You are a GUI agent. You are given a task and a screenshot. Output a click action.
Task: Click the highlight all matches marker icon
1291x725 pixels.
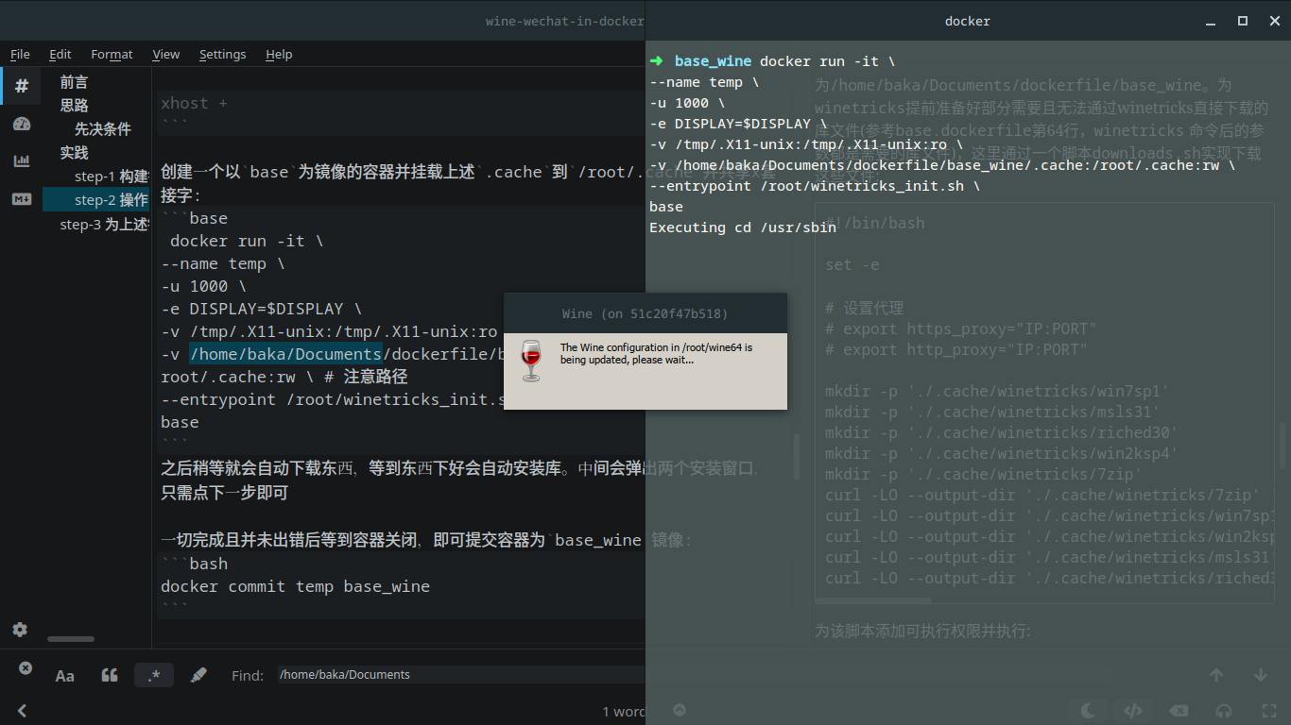[198, 675]
